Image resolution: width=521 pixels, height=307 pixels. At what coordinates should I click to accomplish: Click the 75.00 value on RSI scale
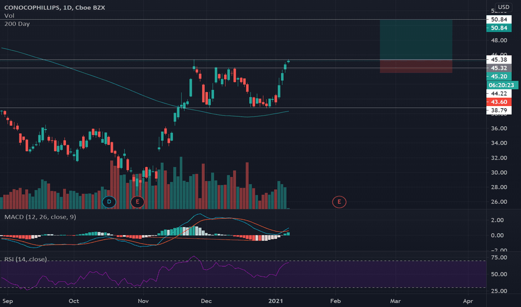pos(499,257)
